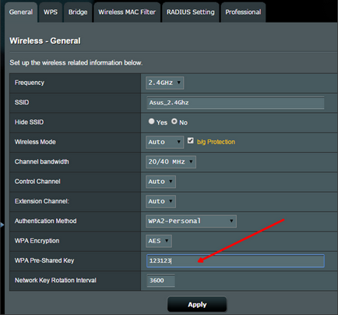338x315 pixels.
Task: Go to Wireless MAC Filter tab
Action: click(127, 12)
